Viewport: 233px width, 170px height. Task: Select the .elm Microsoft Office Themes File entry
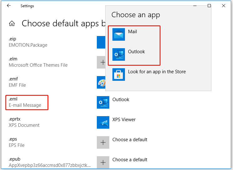pyautogui.click(x=38, y=62)
